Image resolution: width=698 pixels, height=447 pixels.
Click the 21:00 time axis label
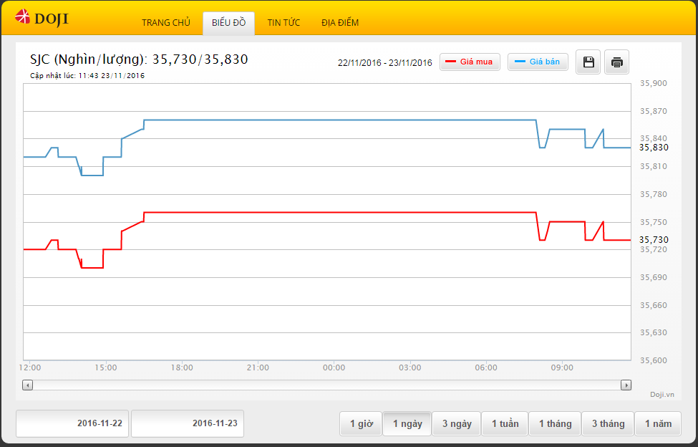pyautogui.click(x=258, y=367)
